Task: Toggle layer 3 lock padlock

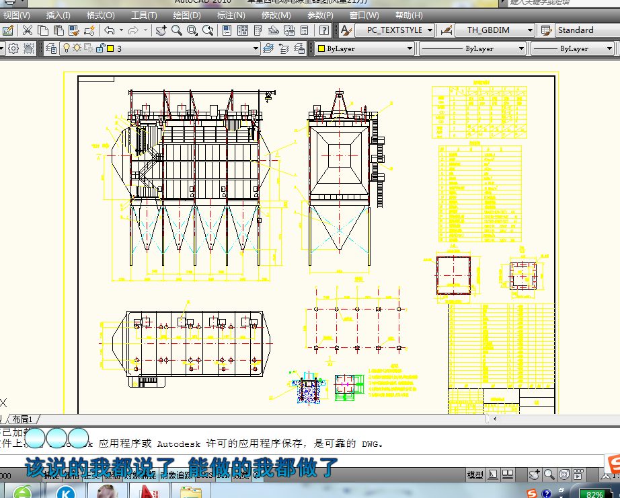Action: (100, 48)
